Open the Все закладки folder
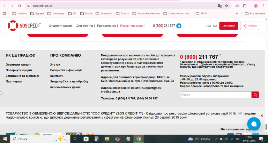Viewport: 268px width, 143px height. pos(255,14)
